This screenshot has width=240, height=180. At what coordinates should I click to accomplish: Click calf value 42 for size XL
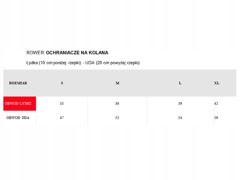pos(216,103)
